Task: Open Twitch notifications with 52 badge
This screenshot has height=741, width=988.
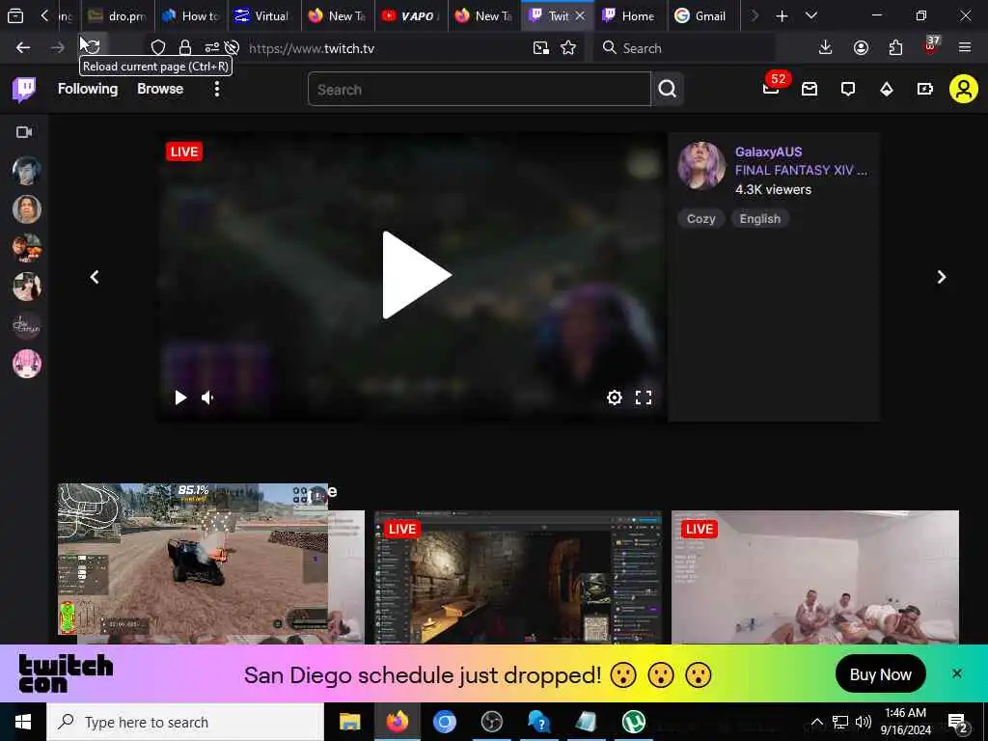Action: click(x=773, y=86)
